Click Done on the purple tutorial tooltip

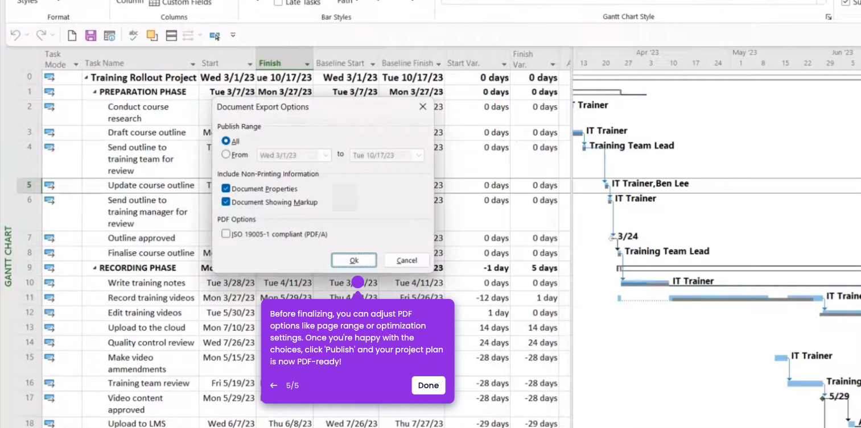pos(429,385)
